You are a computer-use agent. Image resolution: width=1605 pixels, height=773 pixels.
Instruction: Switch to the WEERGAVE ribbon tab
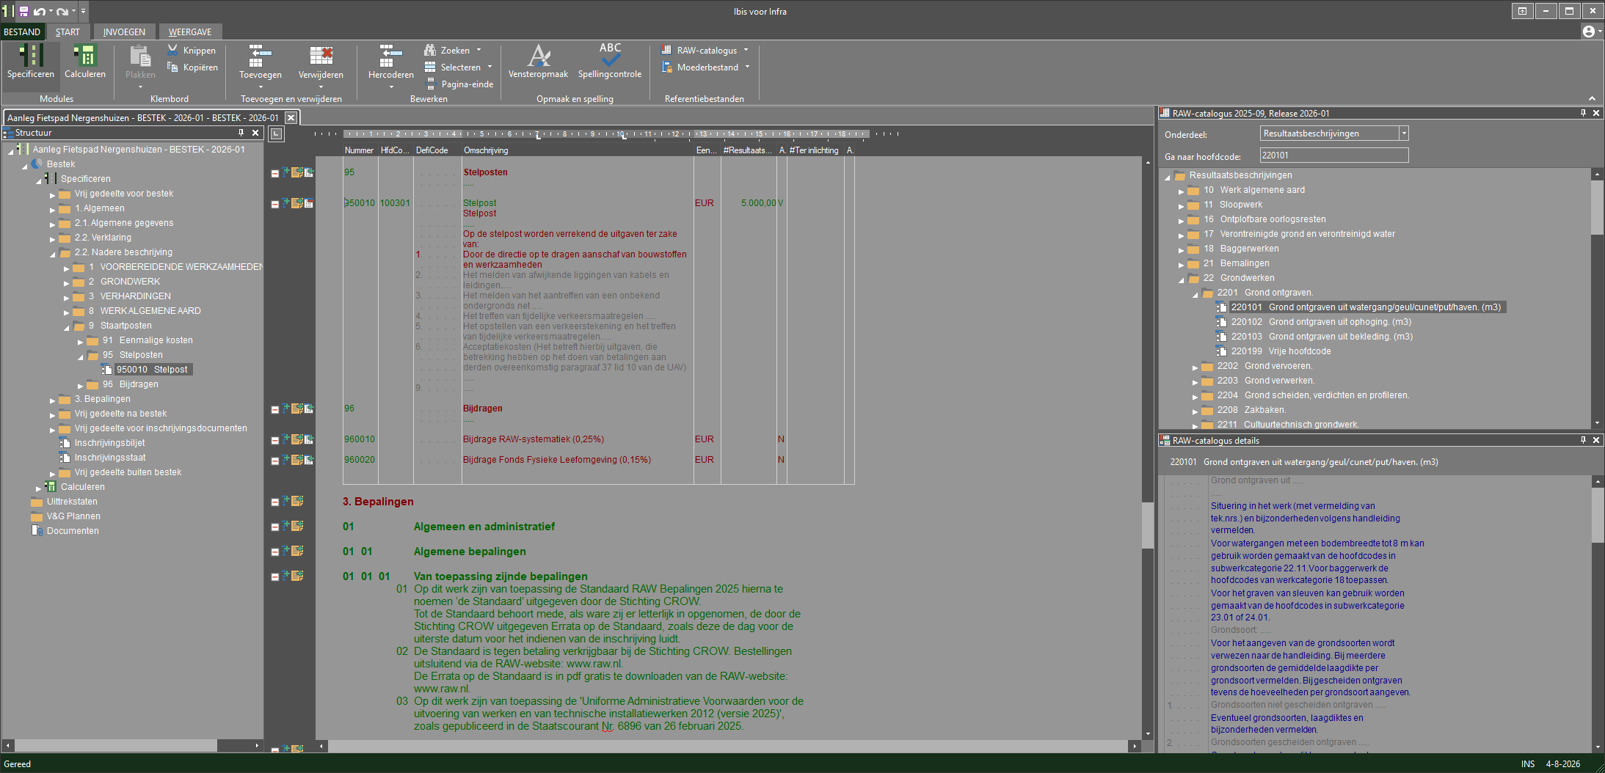coord(190,32)
